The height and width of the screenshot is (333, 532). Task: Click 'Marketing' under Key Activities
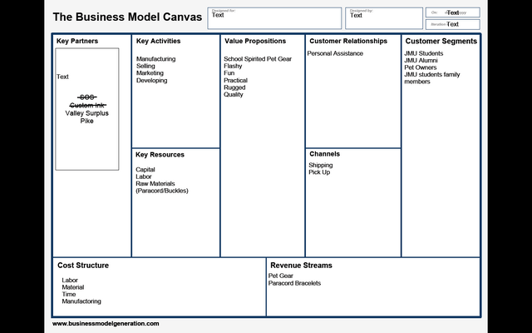coord(150,73)
